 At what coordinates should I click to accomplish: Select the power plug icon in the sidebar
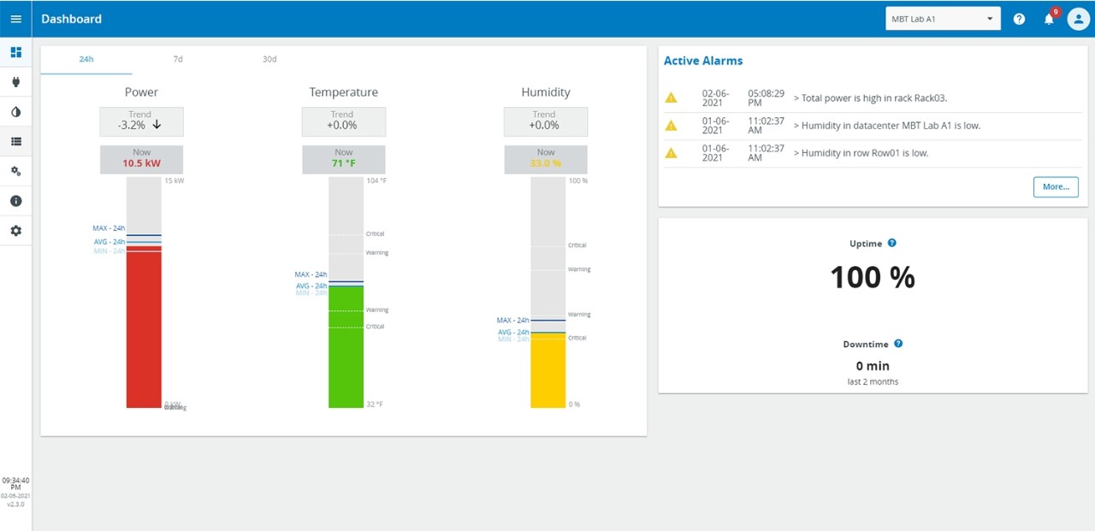tap(15, 81)
